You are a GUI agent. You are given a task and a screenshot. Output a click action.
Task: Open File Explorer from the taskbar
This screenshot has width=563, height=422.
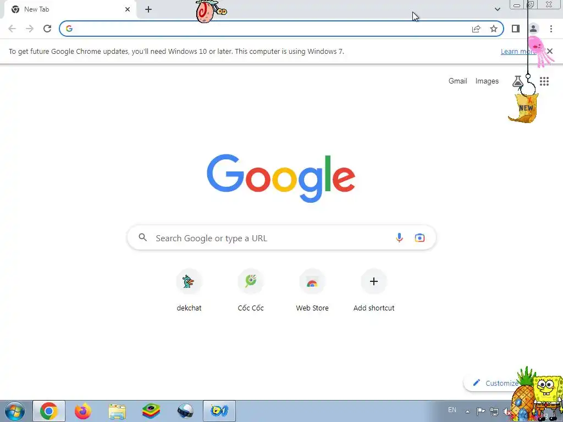coord(117,411)
